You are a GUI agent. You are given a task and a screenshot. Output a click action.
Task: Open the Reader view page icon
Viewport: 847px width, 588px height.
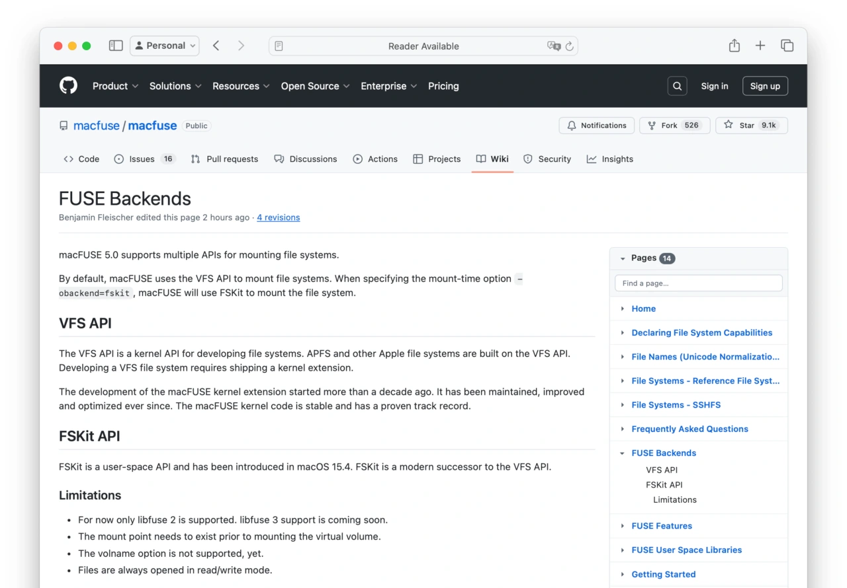(x=279, y=46)
